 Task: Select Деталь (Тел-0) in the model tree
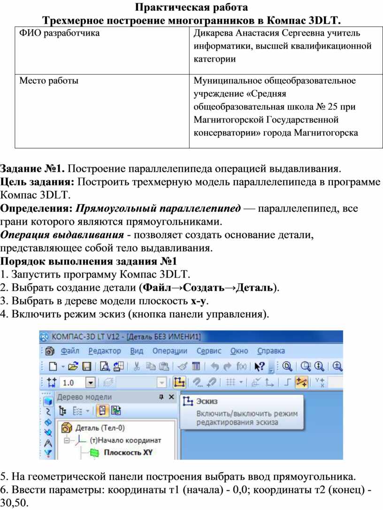click(x=100, y=428)
